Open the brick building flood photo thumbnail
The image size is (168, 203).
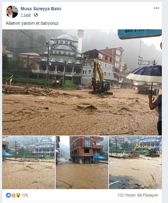82,162
